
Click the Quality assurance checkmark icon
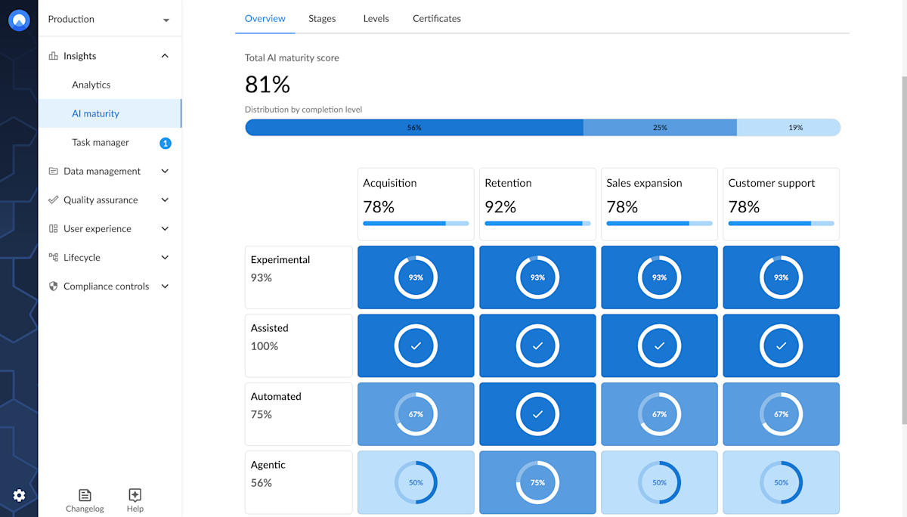(51, 200)
